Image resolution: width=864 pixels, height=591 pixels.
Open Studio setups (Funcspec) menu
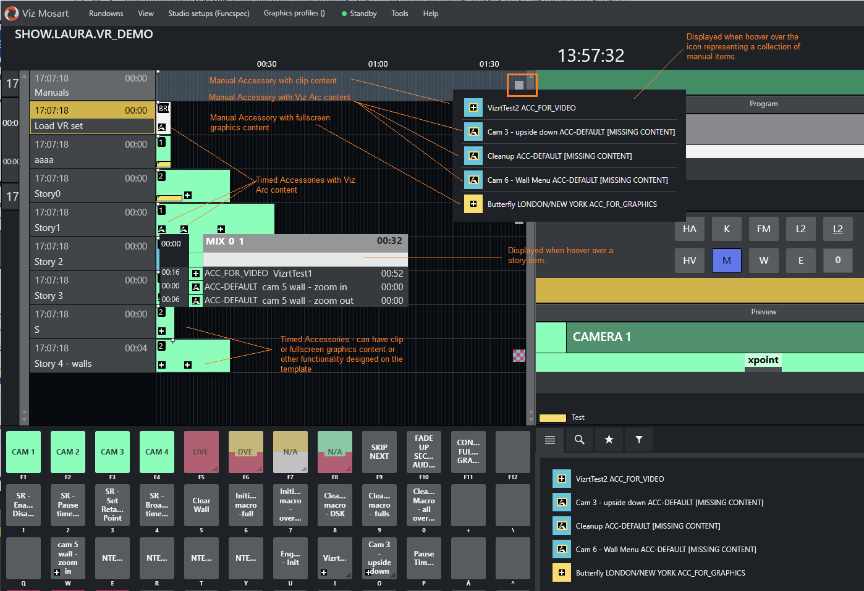[209, 14]
